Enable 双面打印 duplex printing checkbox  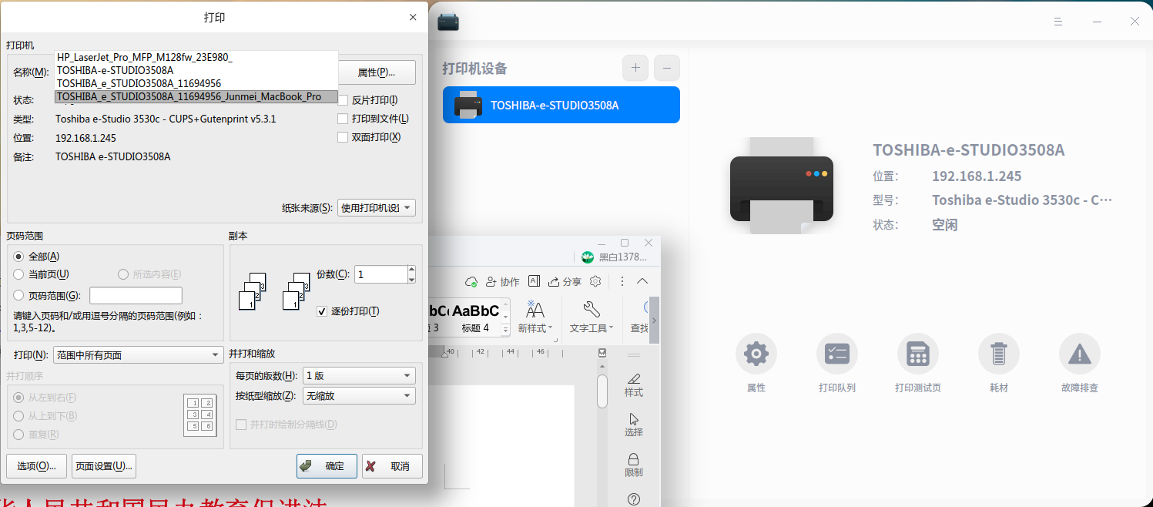coord(342,137)
